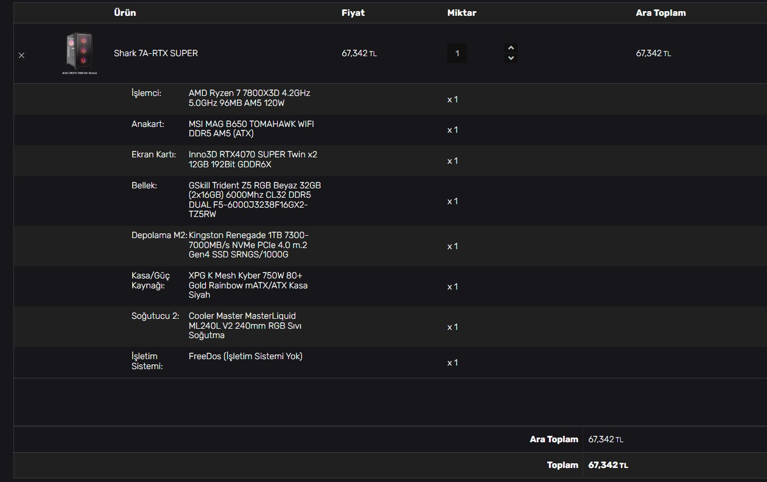Click the Ara Toplam column header
Screen dimensions: 767x482
coord(661,13)
